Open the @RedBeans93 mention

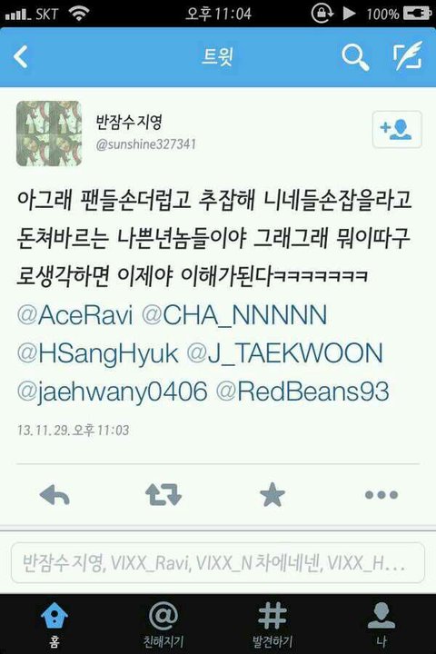[x=302, y=391]
